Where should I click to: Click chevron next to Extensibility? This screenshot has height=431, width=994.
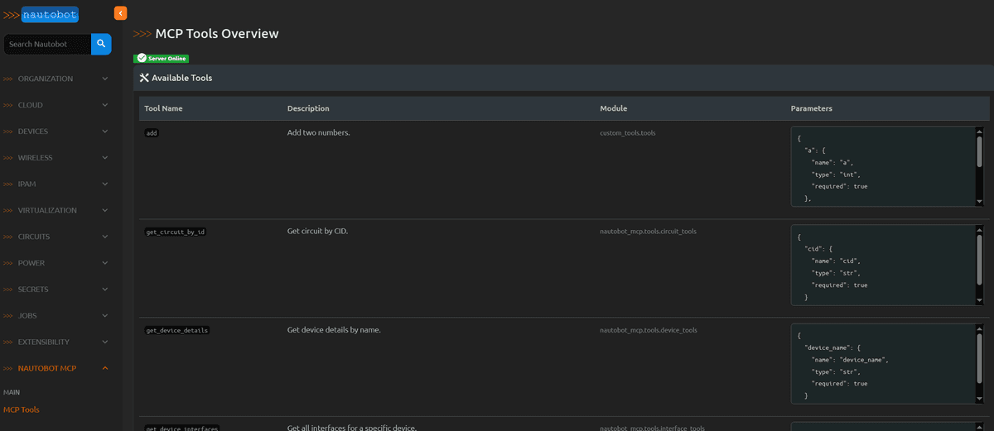pyautogui.click(x=105, y=342)
